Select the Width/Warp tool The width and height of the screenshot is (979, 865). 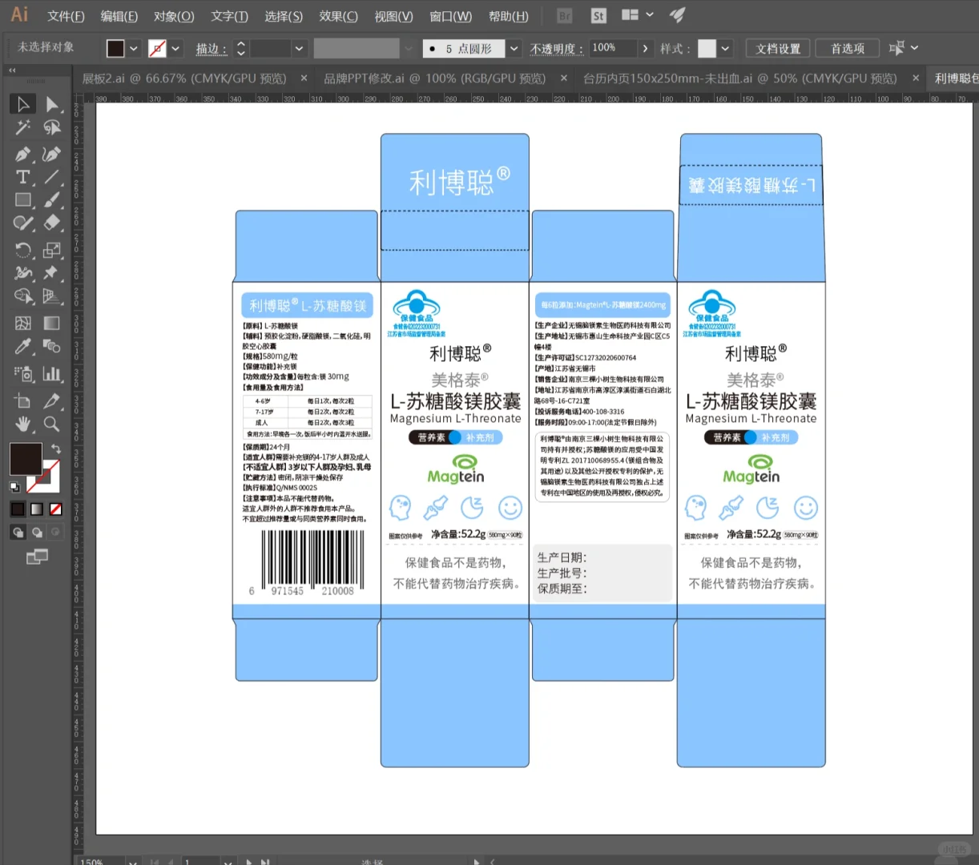22,273
